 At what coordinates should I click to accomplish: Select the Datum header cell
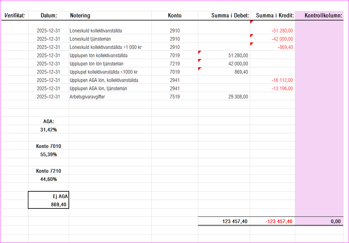coord(49,16)
